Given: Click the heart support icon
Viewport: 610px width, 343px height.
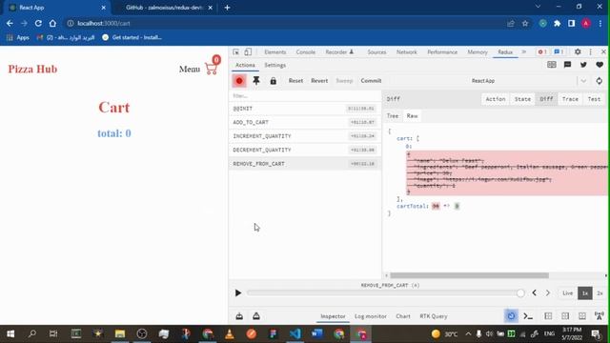Looking at the screenshot, I should pyautogui.click(x=600, y=65).
